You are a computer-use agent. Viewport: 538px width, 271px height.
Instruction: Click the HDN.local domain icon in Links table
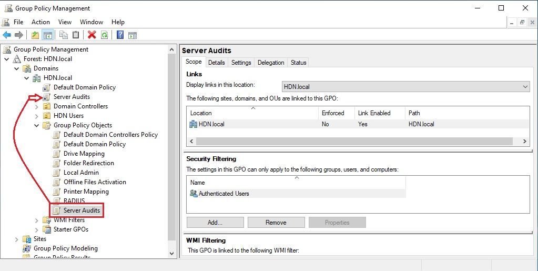point(193,124)
